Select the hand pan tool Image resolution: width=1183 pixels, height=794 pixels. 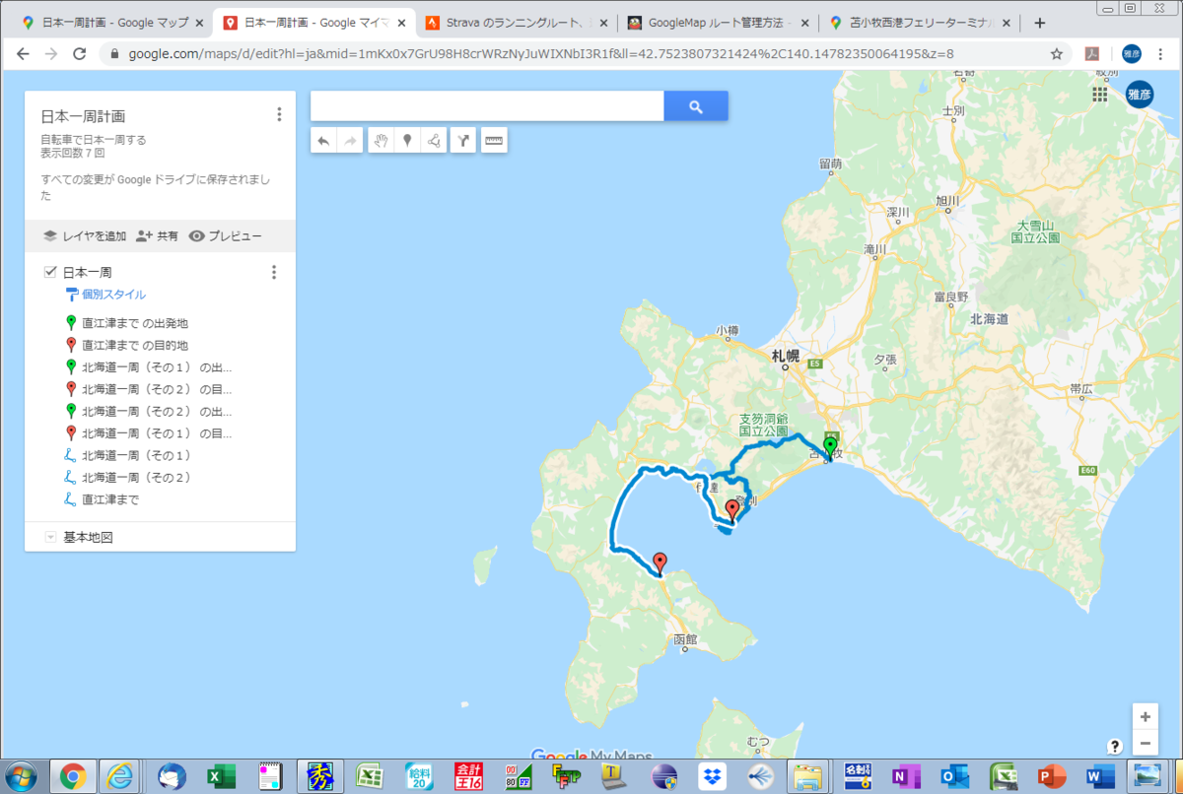[382, 141]
